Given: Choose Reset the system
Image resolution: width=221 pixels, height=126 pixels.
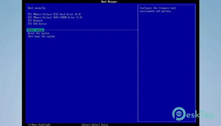Looking at the screenshot, I should (39, 33).
